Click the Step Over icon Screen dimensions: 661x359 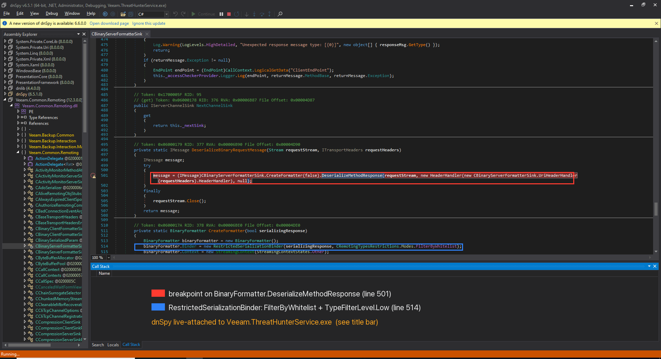click(262, 14)
